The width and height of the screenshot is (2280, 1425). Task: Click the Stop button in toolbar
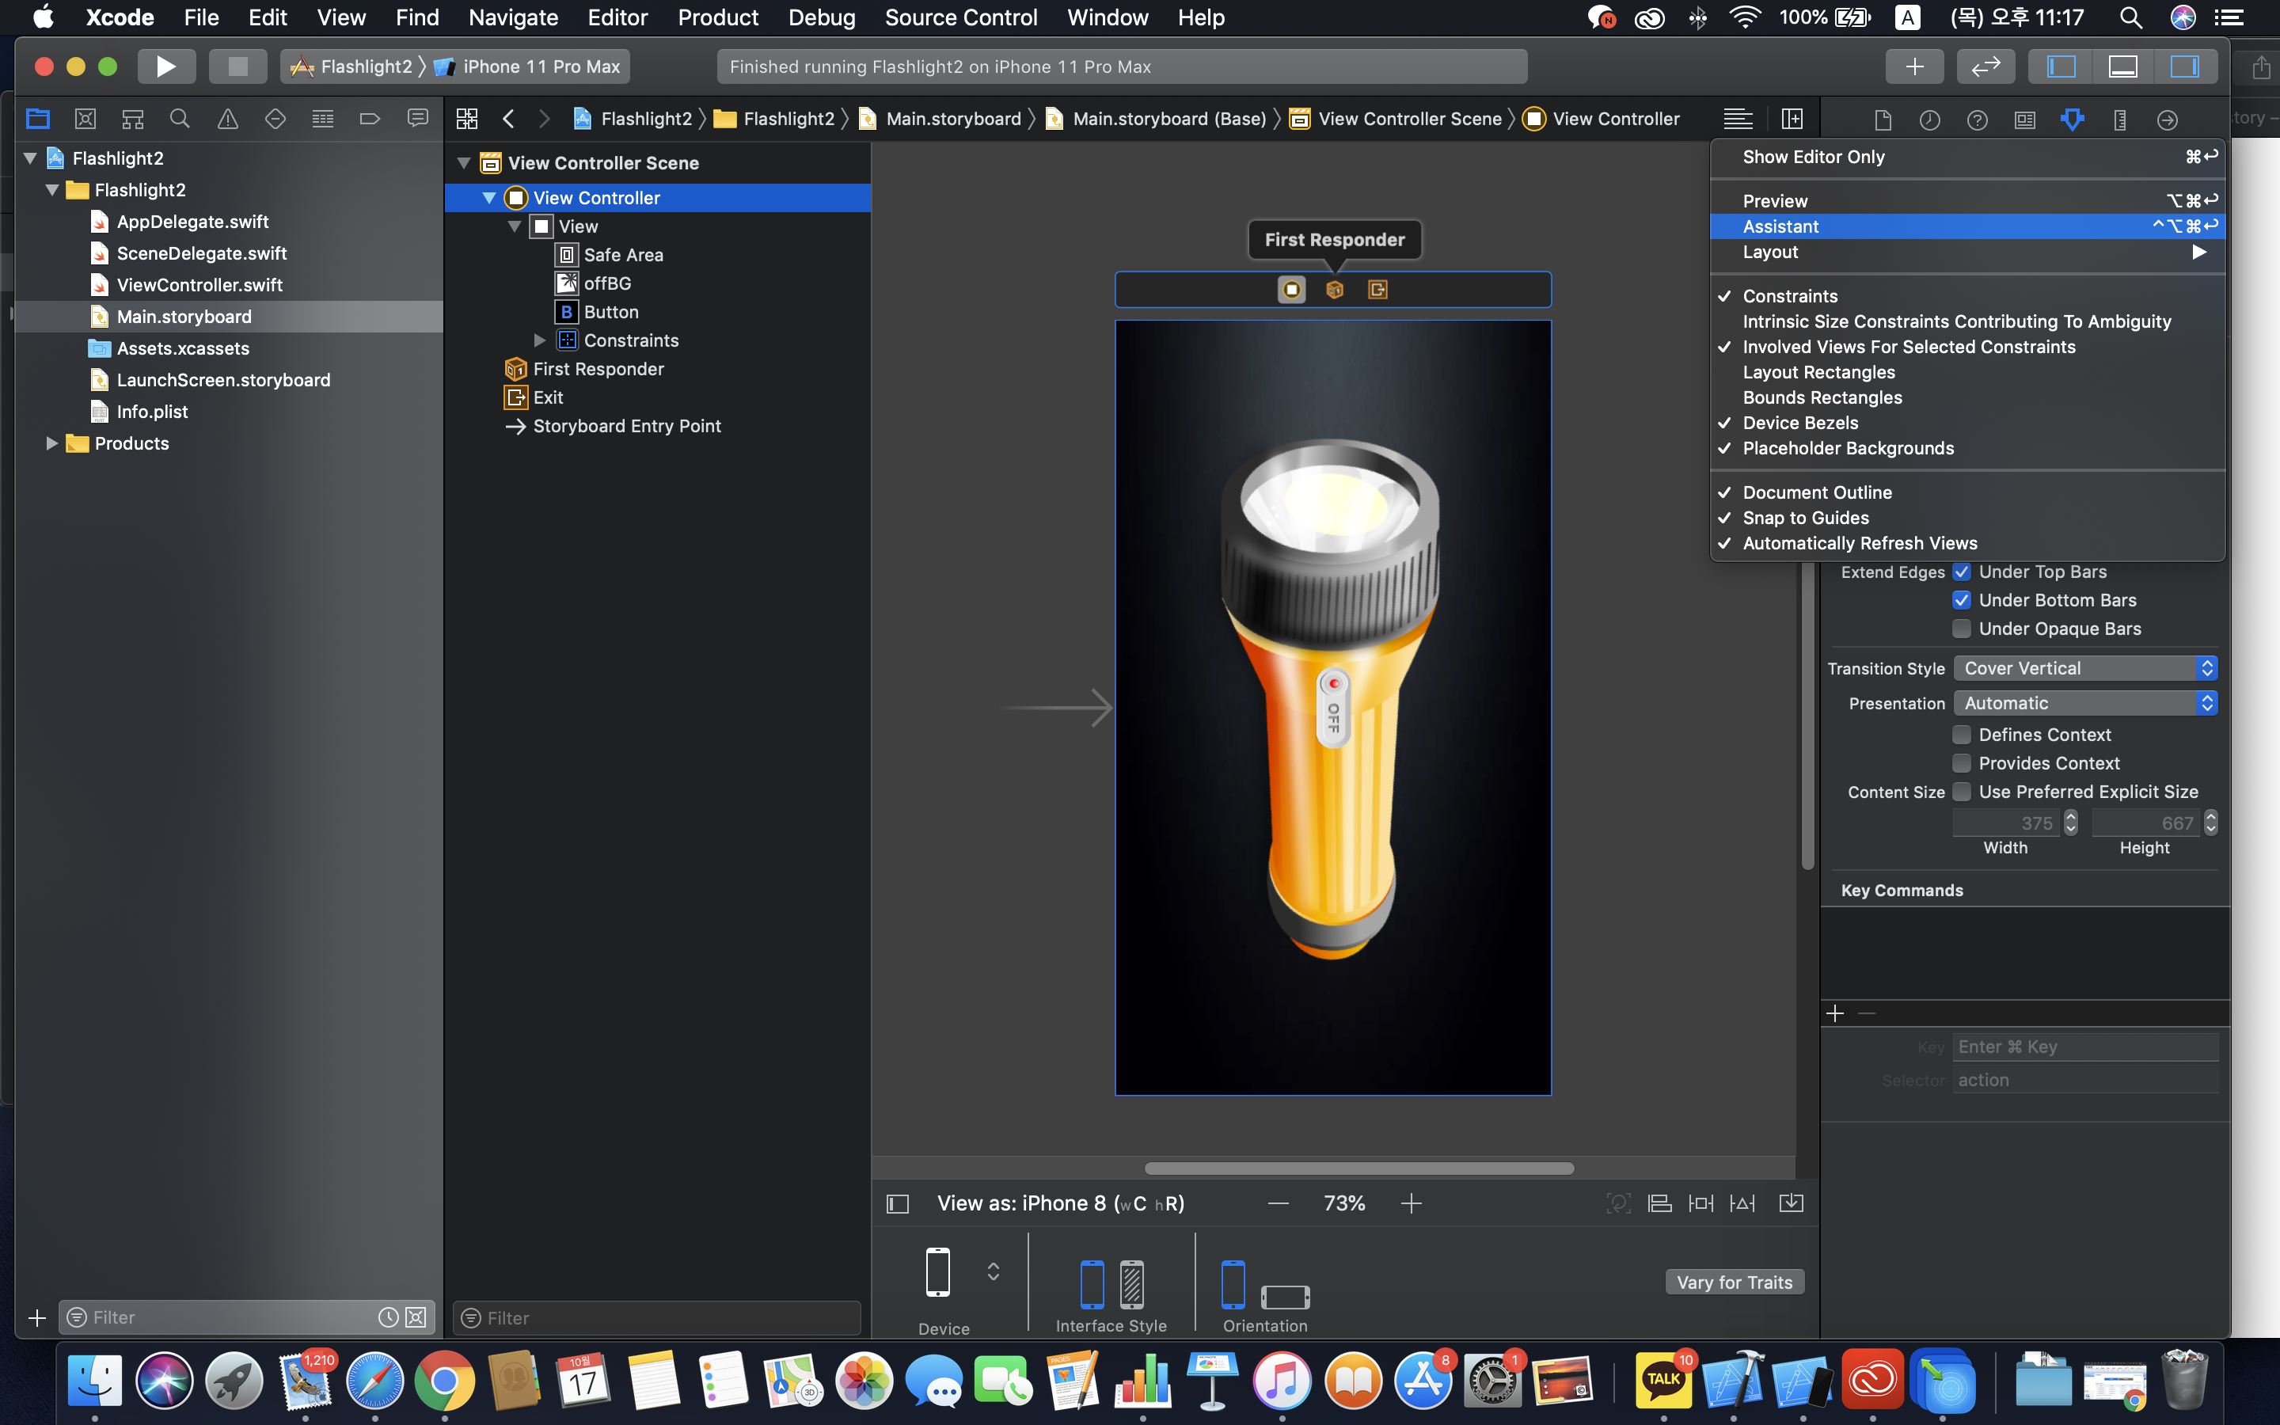(237, 66)
